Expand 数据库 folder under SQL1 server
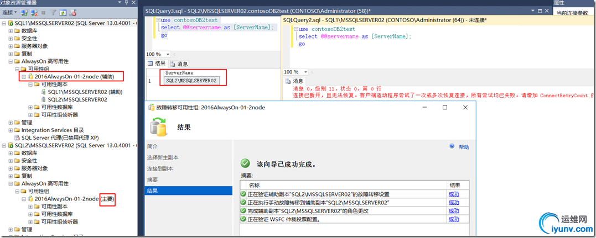The width and height of the screenshot is (596, 238). point(11,31)
